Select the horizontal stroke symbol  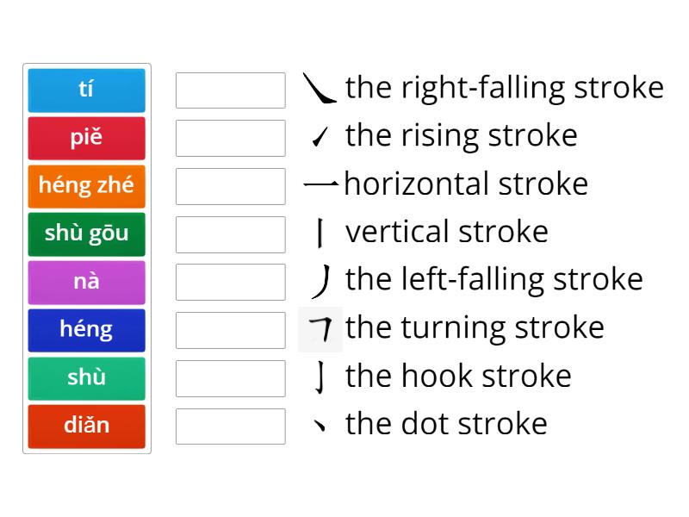click(x=320, y=183)
